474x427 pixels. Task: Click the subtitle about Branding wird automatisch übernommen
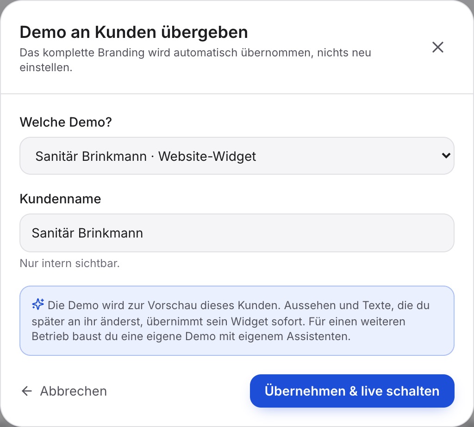click(x=195, y=60)
